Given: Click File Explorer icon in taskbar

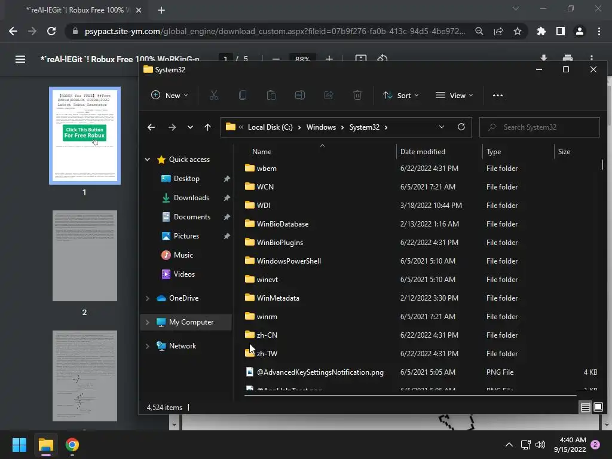Looking at the screenshot, I should [x=45, y=445].
